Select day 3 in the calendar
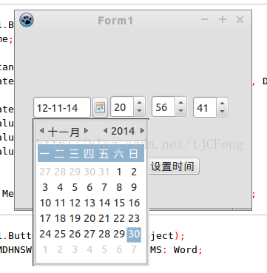The height and width of the screenshot is (273, 267). coord(45,187)
